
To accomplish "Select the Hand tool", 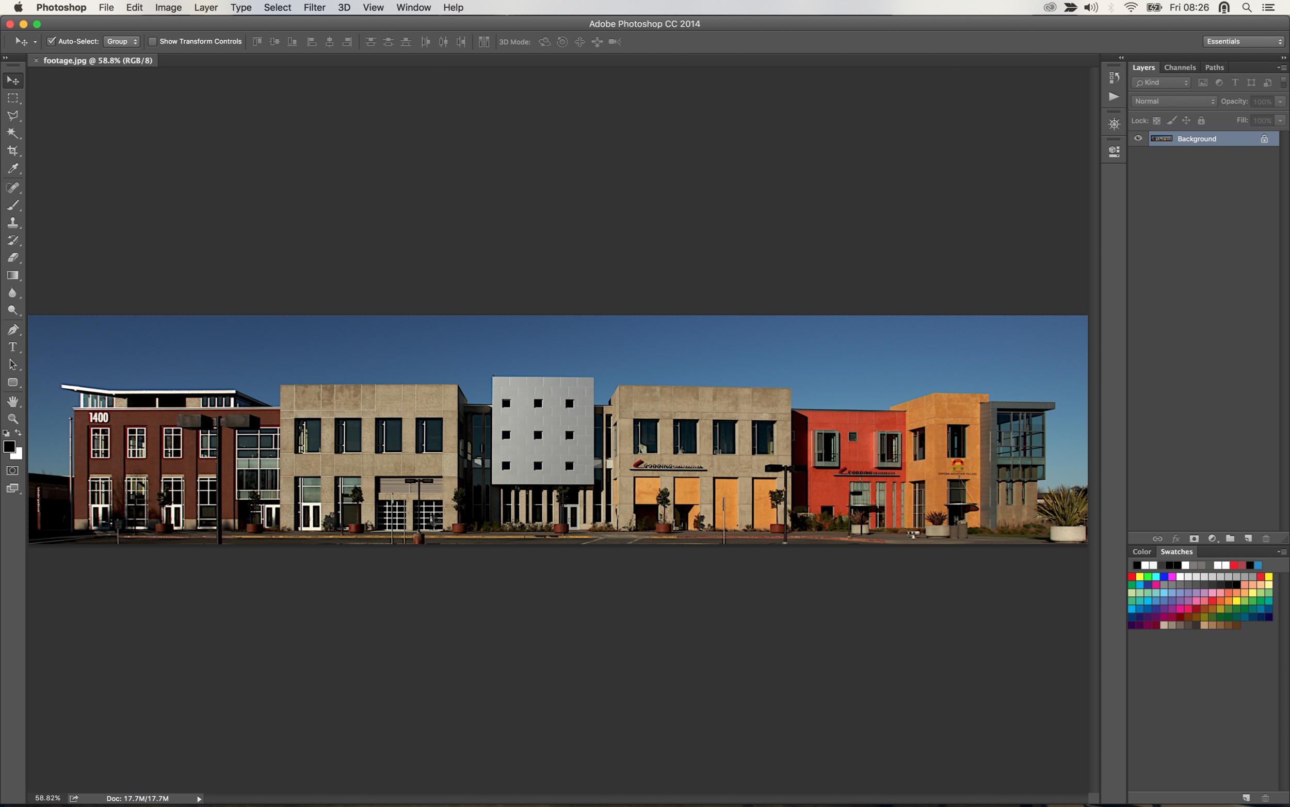I will 13,401.
